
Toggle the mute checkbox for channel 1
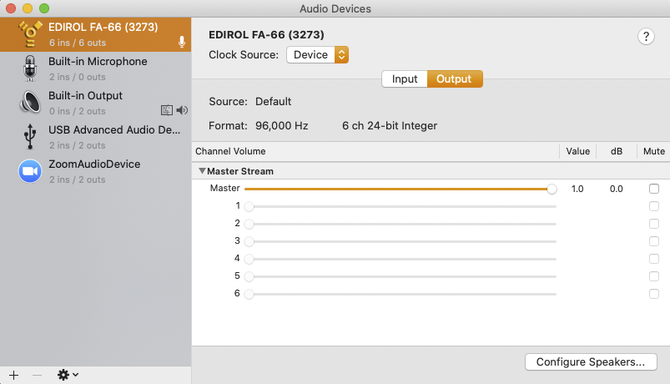tap(654, 206)
